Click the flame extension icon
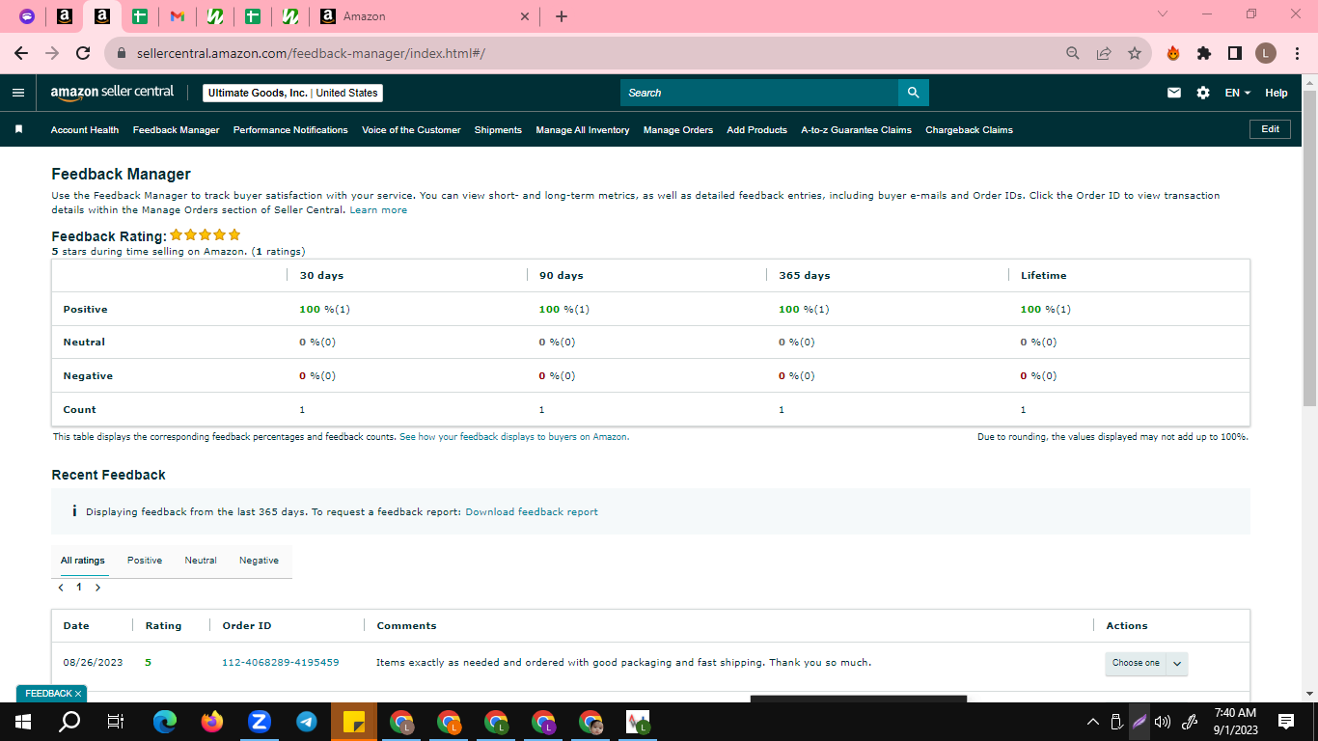Screen dimensions: 1318x741 click(x=1173, y=53)
